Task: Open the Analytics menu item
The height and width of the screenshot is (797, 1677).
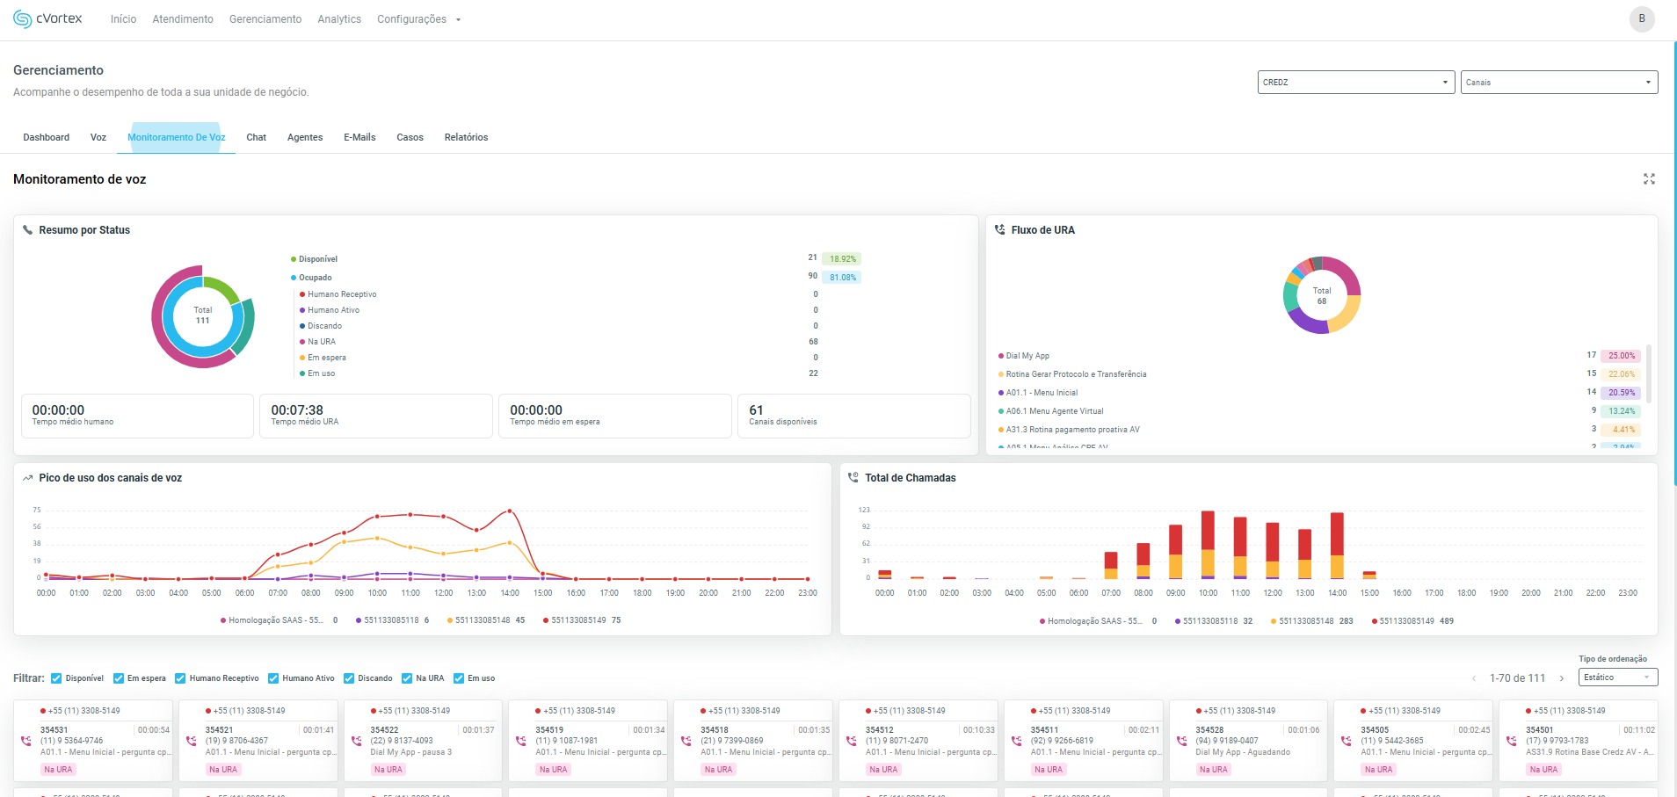Action: 339,19
